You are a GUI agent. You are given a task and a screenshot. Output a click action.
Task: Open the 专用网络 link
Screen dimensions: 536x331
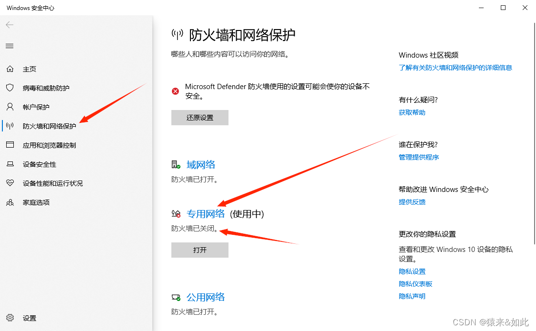coord(206,214)
